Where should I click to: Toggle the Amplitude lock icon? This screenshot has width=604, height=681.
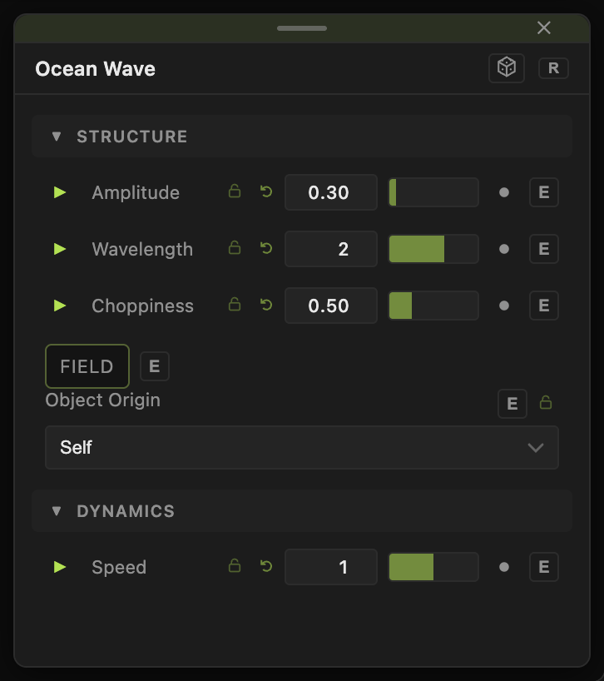pos(235,191)
